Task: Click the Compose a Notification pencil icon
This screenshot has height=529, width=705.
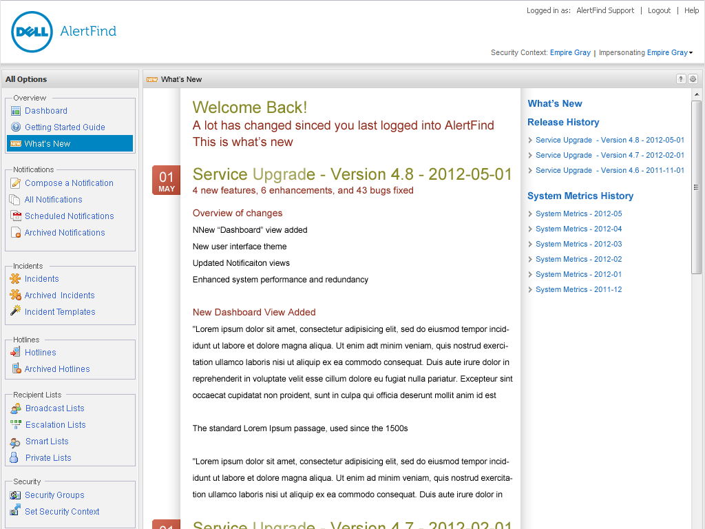Action: tap(16, 183)
